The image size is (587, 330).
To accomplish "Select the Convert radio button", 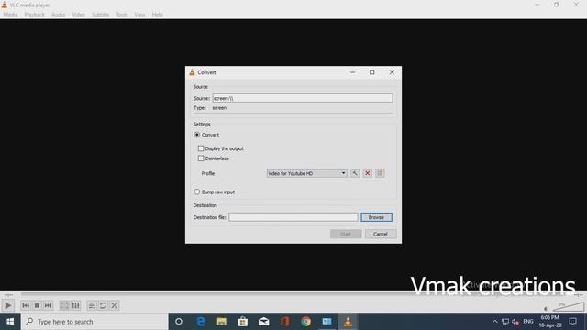I will [197, 135].
